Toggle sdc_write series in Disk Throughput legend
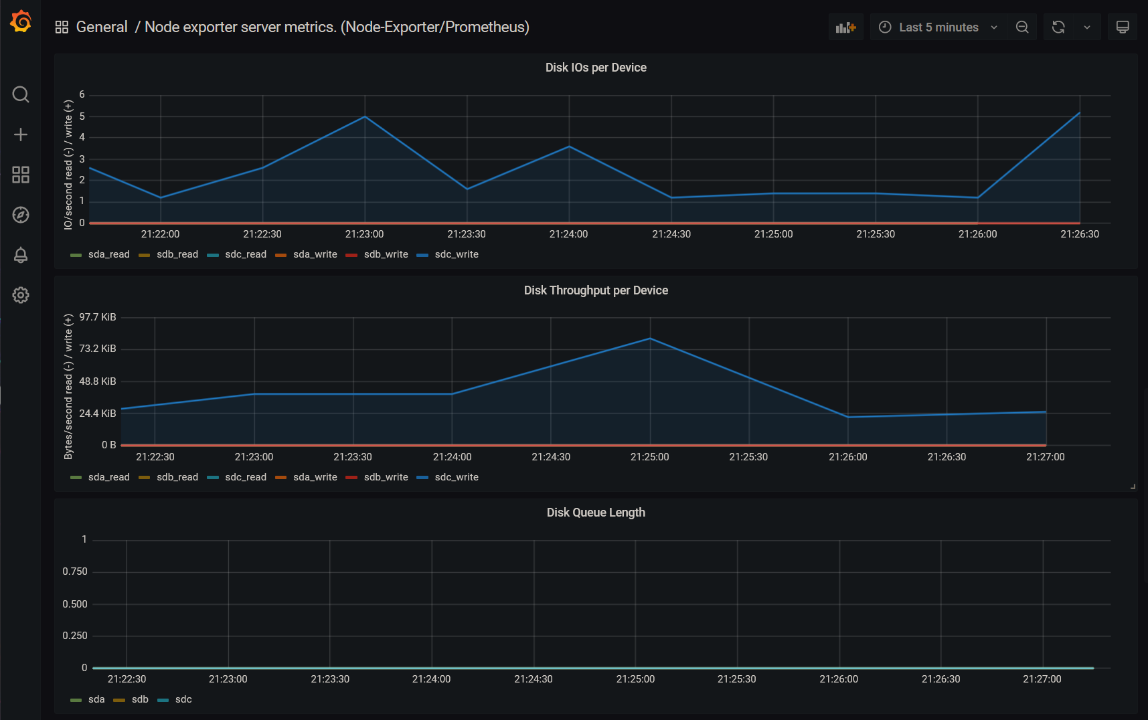This screenshot has height=720, width=1148. pyautogui.click(x=457, y=477)
